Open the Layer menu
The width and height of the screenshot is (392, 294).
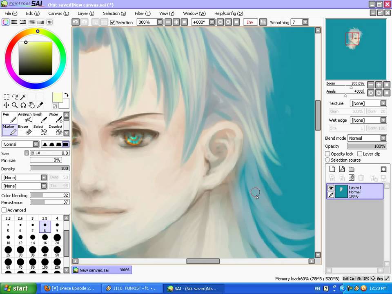click(x=86, y=13)
